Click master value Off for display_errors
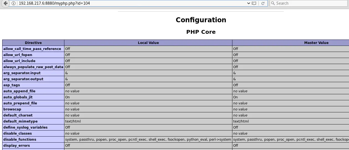The height and width of the screenshot is (150, 349). [x=235, y=145]
